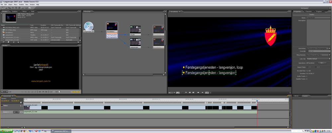Select the Zoom magnifier tool
The width and height of the screenshot is (332, 133).
tap(23, 8)
